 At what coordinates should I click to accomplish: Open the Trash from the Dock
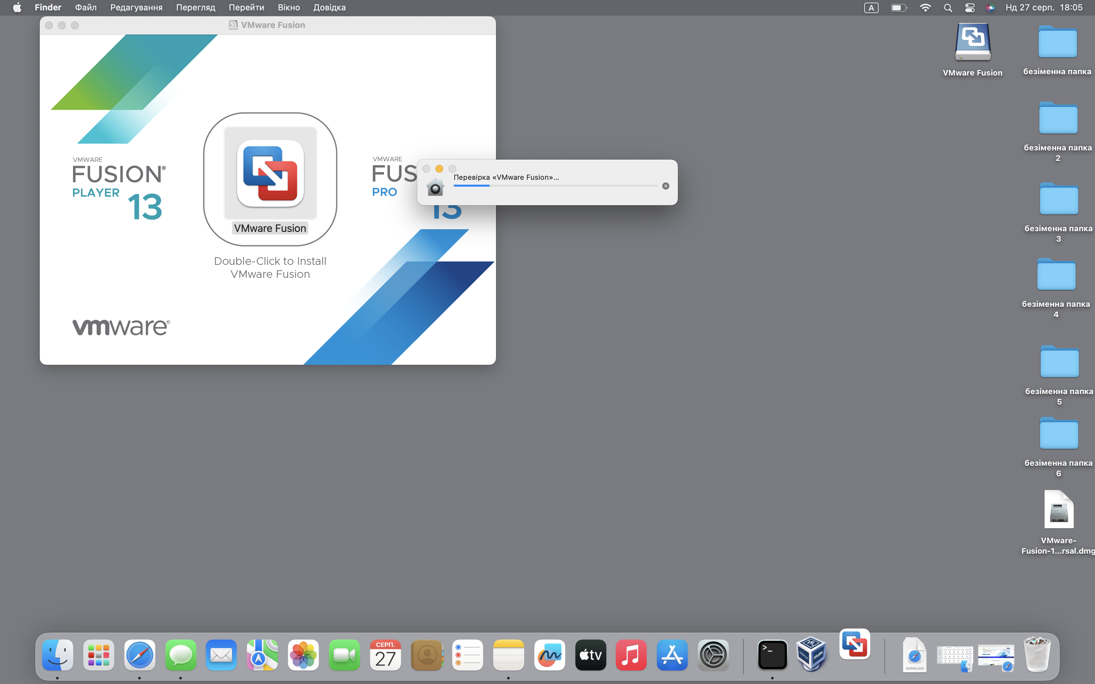pos(1037,654)
